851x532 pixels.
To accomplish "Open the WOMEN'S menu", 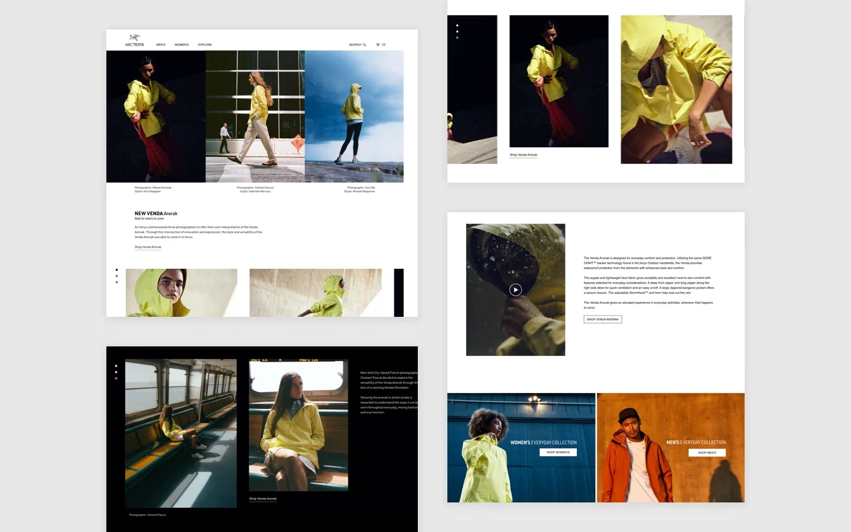I will (x=181, y=45).
